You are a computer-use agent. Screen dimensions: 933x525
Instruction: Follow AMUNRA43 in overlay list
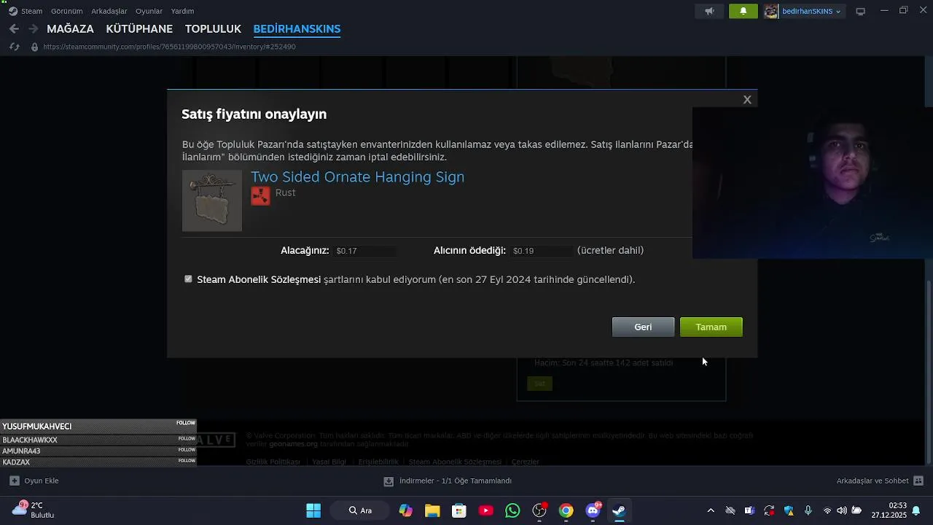point(187,450)
